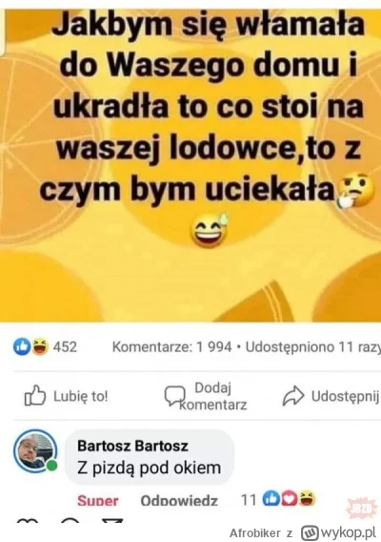Screen dimensions: 381x542
Task: Click Super under the comment
Action: coord(98,501)
